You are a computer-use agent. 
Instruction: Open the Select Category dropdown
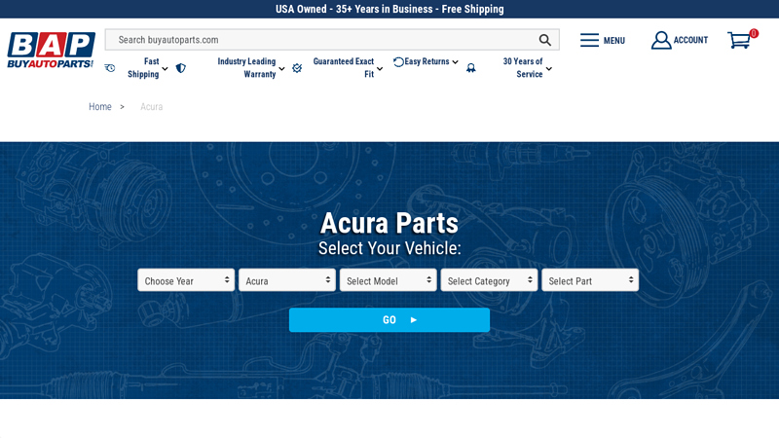coord(489,280)
